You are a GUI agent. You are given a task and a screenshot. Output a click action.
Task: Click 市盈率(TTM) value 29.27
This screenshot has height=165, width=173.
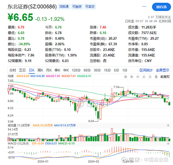pyautogui.click(x=154, y=38)
